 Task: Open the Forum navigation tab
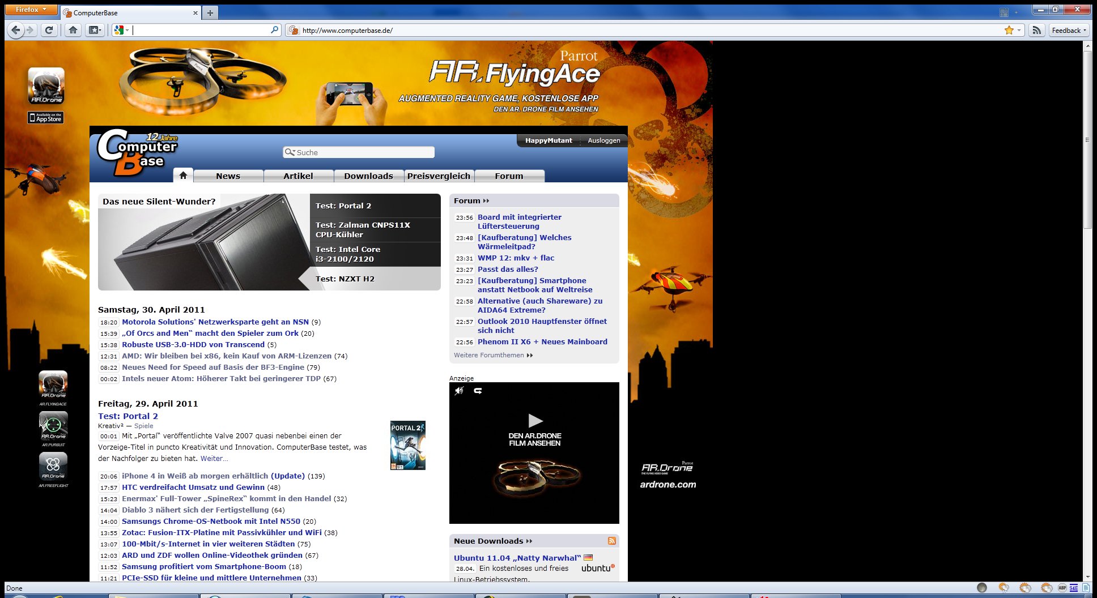point(509,176)
